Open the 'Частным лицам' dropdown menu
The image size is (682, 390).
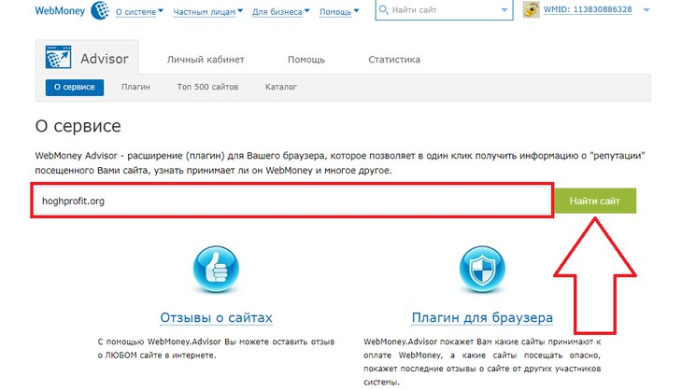pyautogui.click(x=208, y=12)
